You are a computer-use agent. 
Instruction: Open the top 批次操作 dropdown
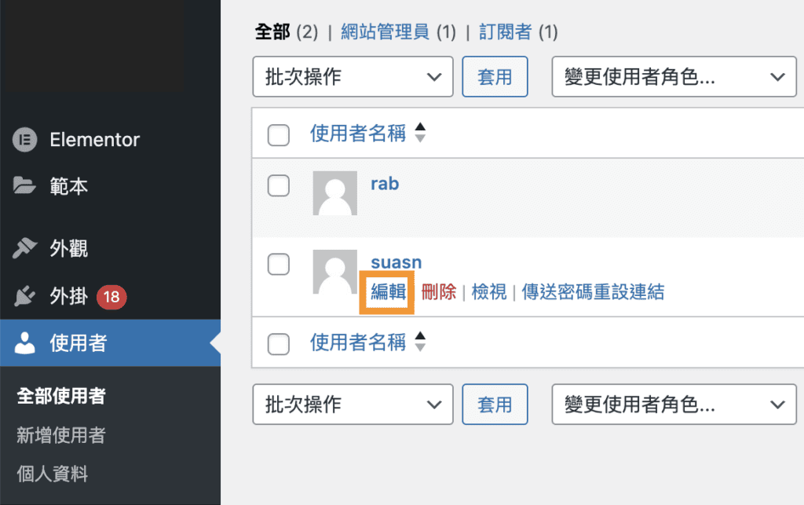click(352, 76)
